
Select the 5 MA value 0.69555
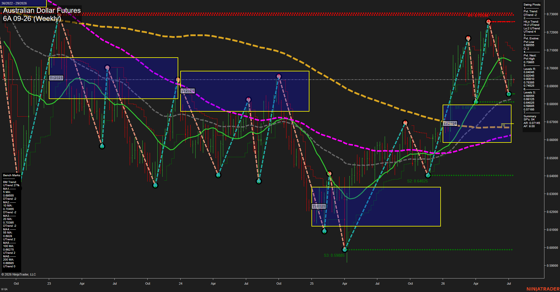(9, 196)
